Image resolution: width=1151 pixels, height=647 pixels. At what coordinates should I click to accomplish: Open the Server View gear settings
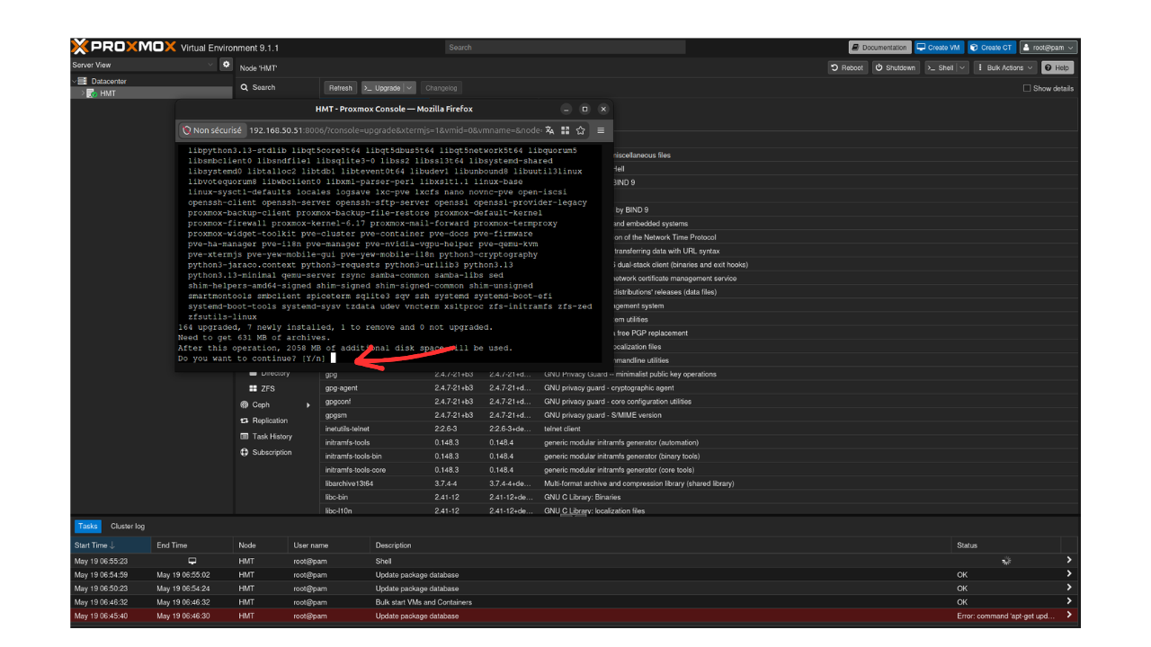point(226,66)
